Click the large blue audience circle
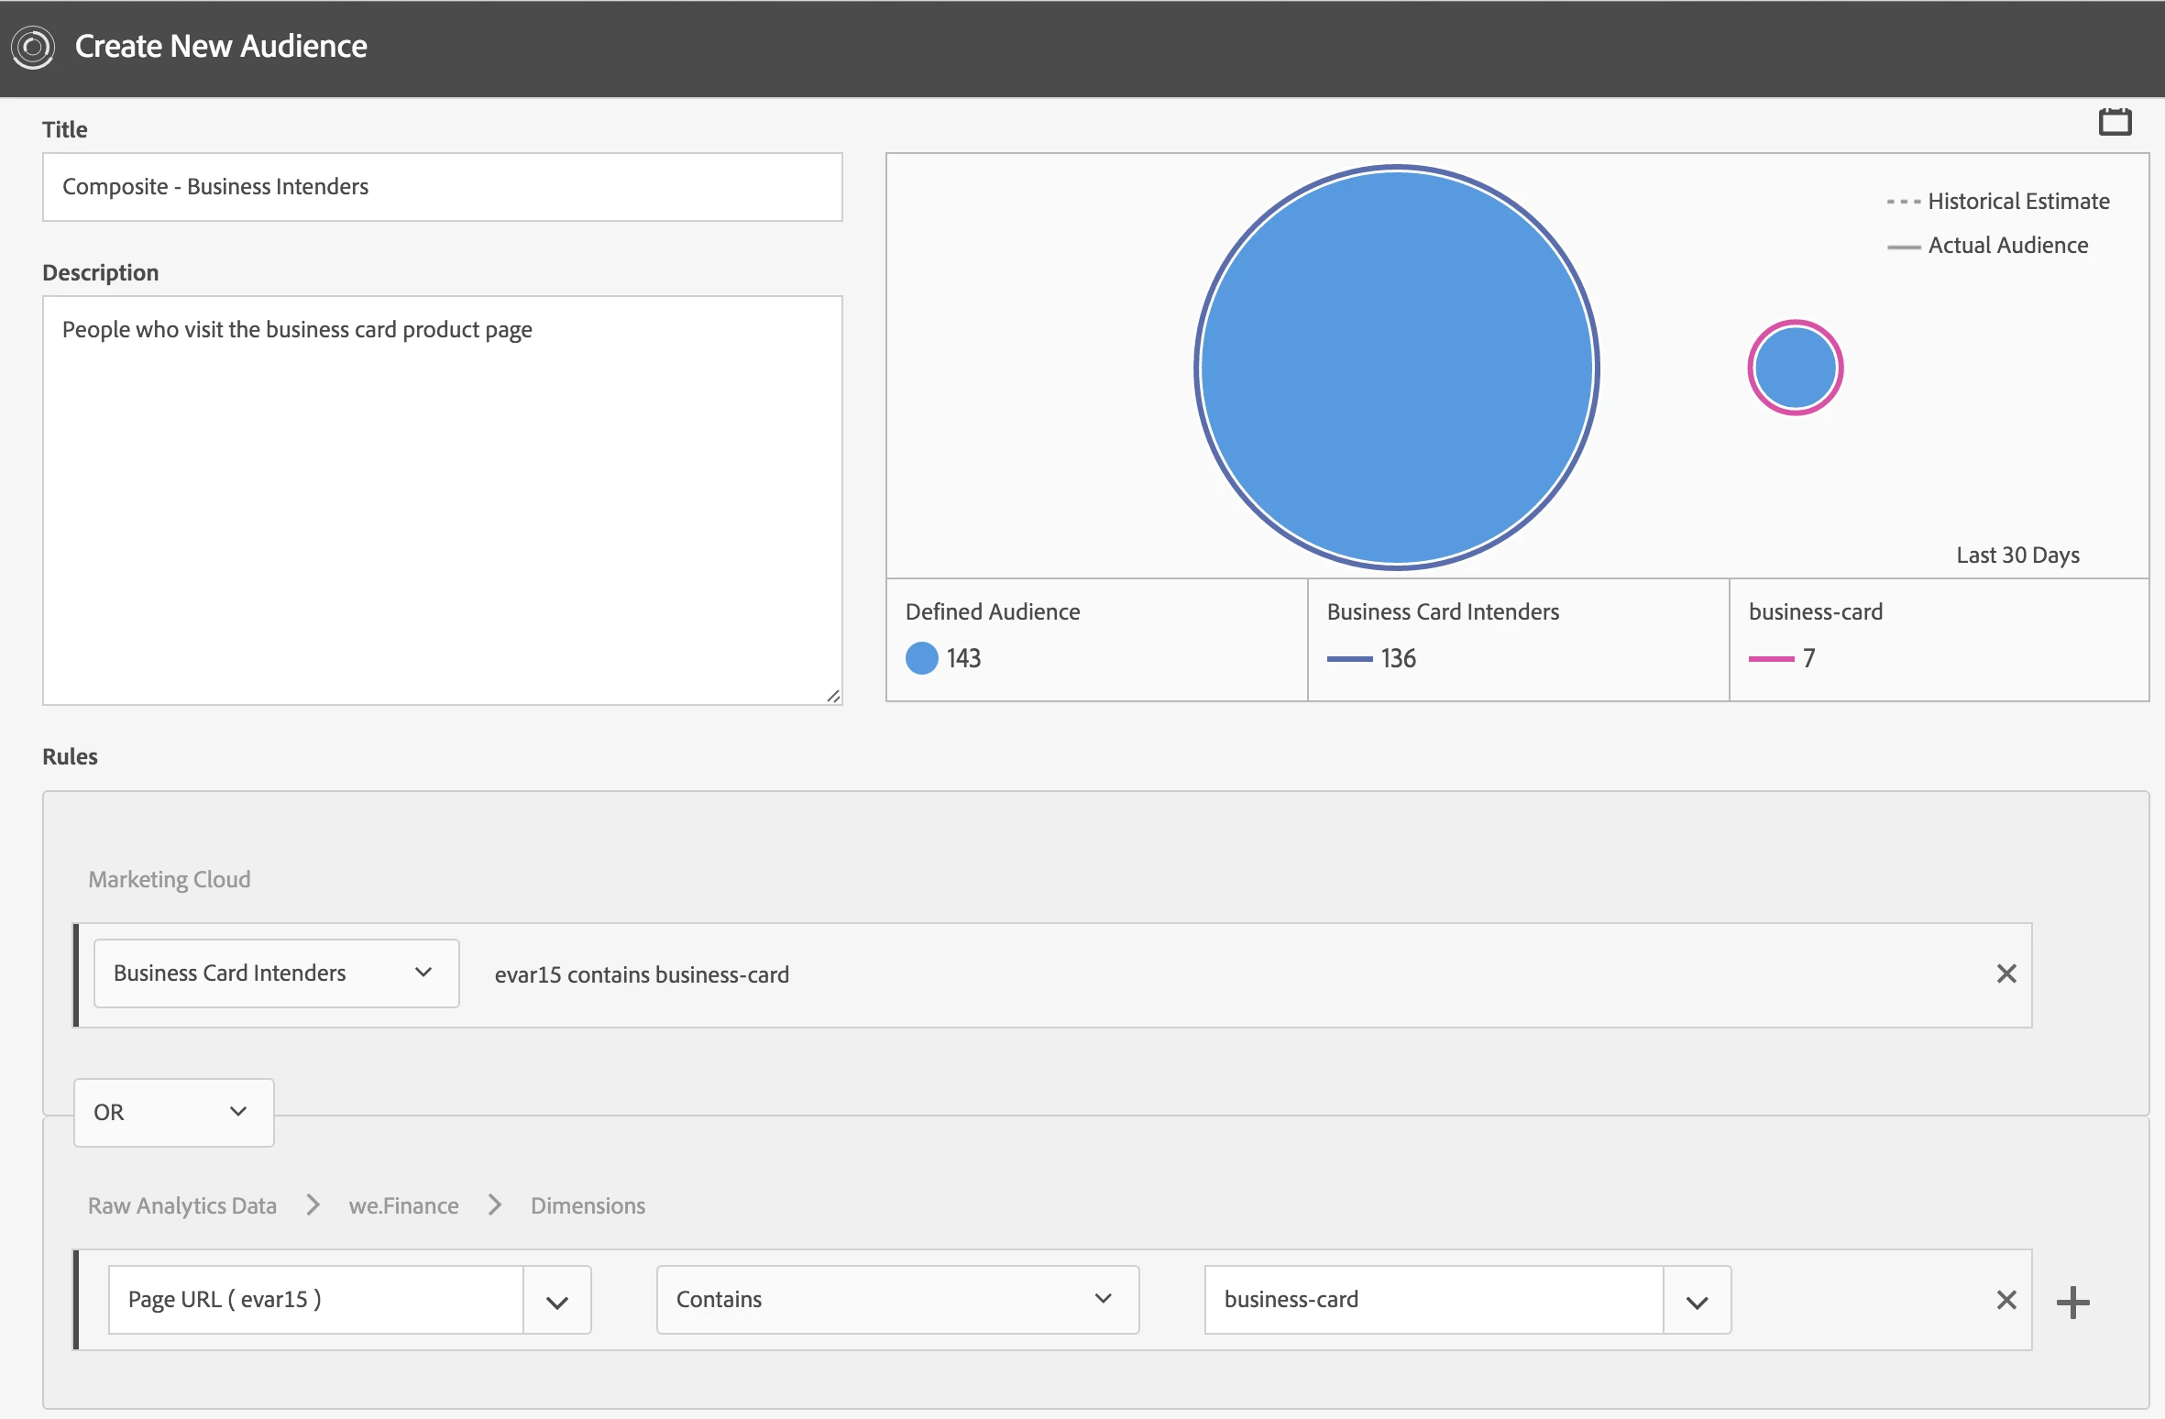The width and height of the screenshot is (2165, 1419). coord(1396,367)
